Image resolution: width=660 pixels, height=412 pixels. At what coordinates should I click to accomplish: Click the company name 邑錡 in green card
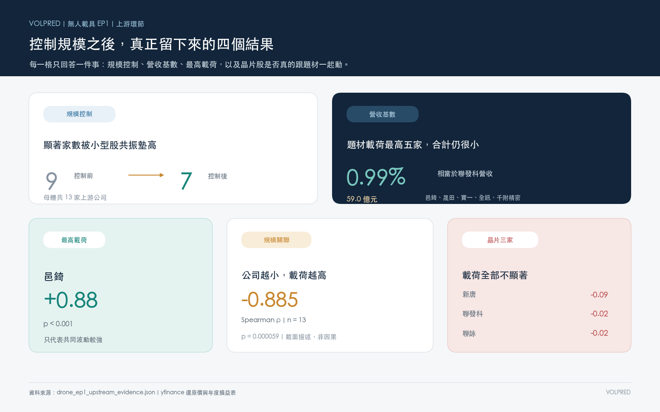54,276
